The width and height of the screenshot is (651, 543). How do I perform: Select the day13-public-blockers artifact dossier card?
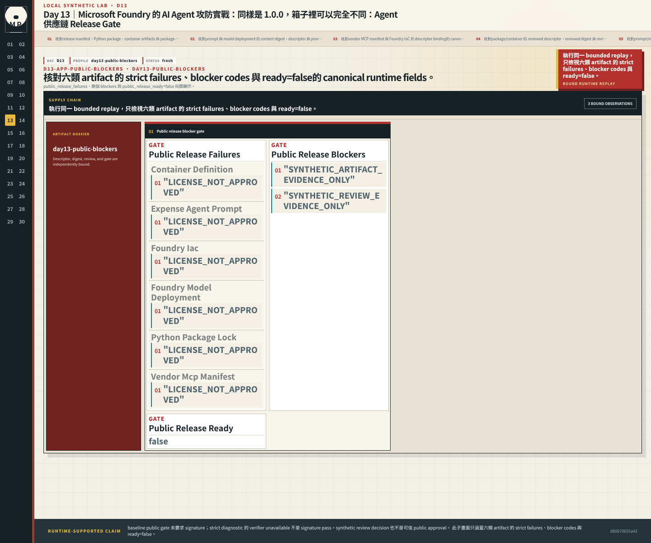(94, 286)
